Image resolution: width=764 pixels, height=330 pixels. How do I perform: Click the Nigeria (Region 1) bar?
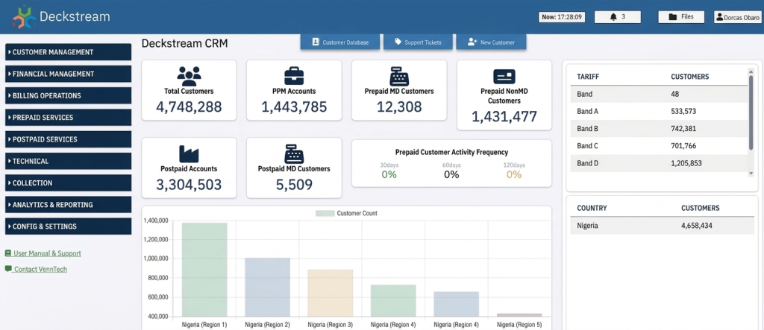click(x=204, y=270)
